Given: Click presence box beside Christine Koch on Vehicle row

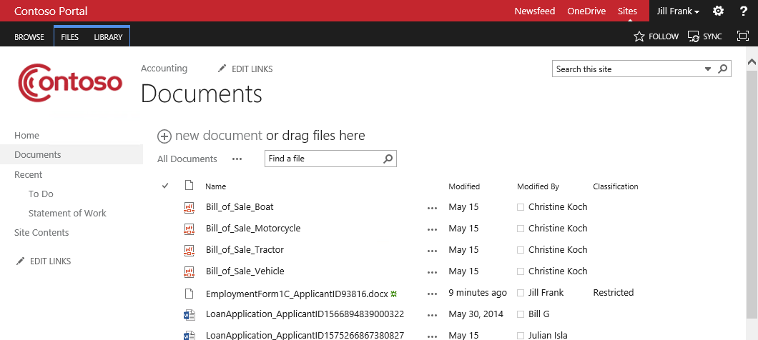Looking at the screenshot, I should point(521,271).
